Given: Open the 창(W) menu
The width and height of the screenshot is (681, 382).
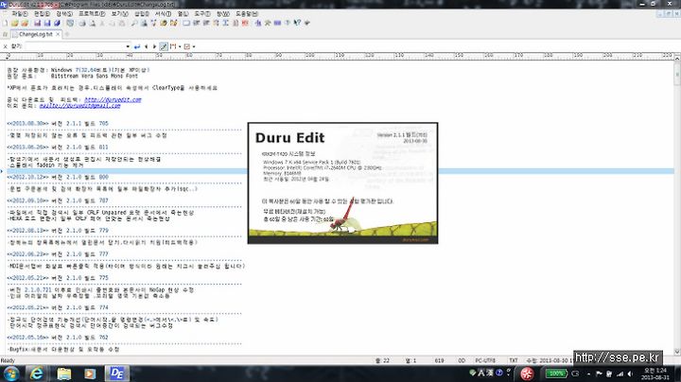Looking at the screenshot, I should [x=223, y=14].
